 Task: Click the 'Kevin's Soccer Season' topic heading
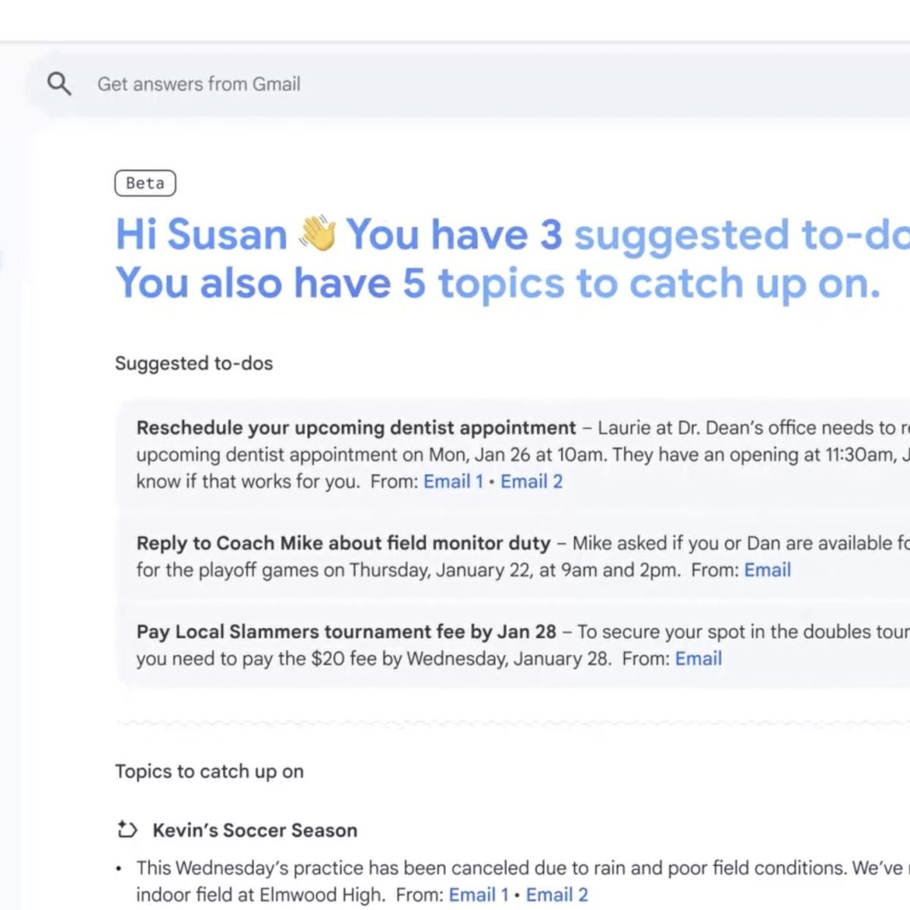pos(255,830)
